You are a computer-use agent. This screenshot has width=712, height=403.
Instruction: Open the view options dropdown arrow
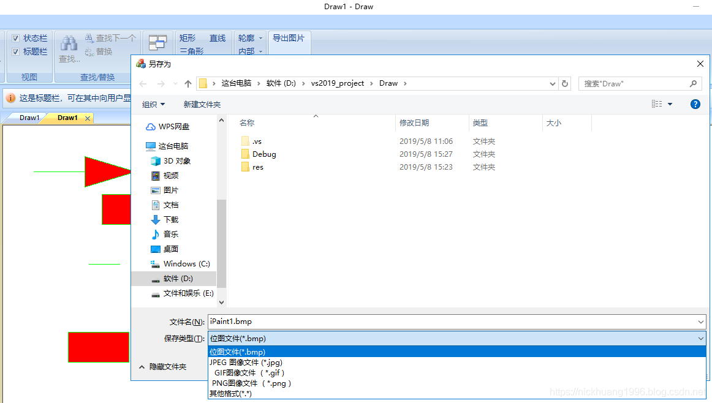coord(670,104)
